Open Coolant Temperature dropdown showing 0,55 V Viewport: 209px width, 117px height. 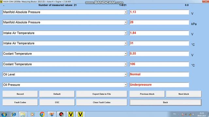pyautogui.click(x=125, y=54)
